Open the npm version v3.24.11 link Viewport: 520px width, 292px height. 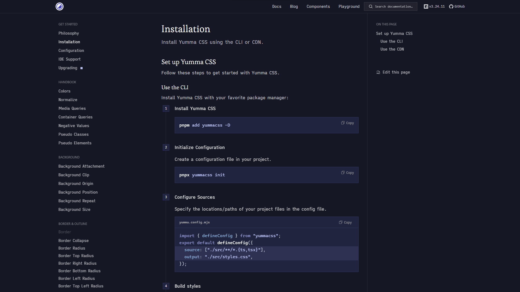point(434,6)
